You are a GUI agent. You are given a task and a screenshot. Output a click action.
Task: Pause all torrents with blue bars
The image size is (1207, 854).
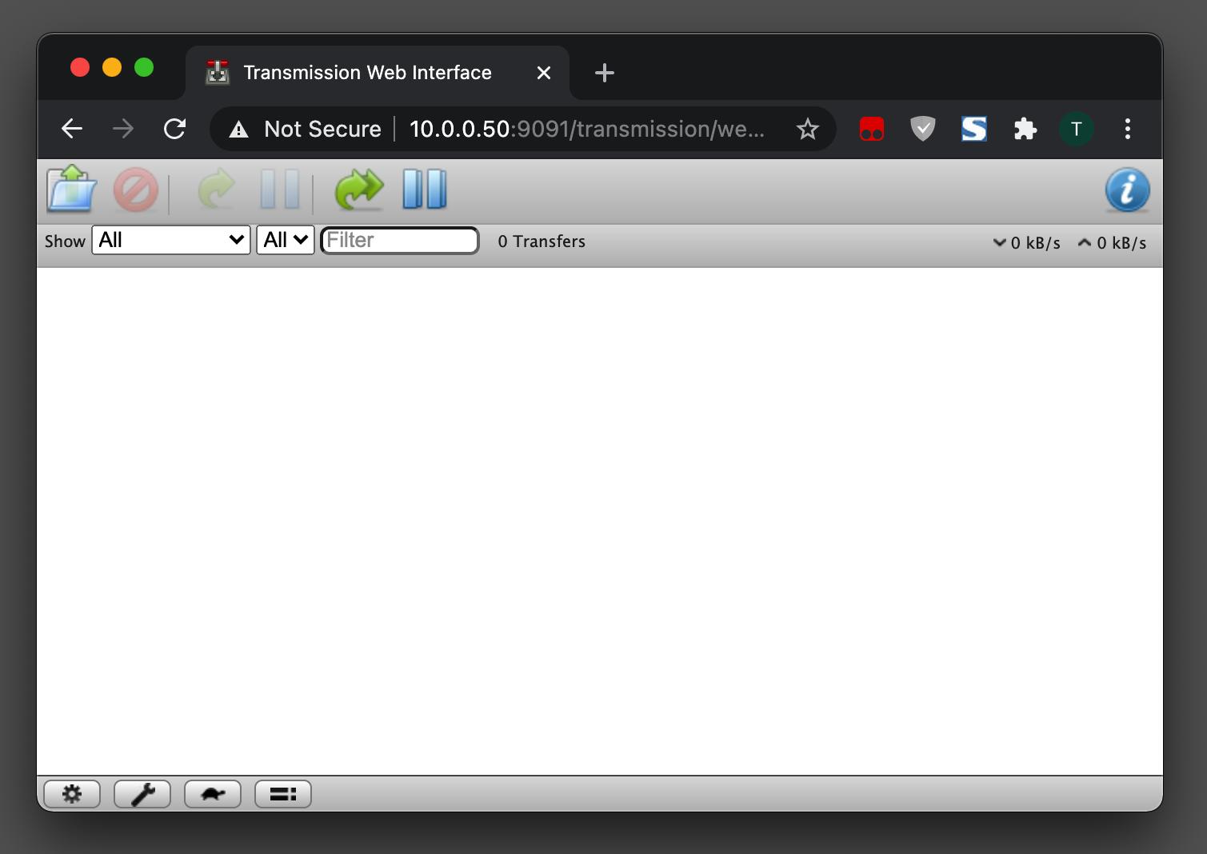425,190
